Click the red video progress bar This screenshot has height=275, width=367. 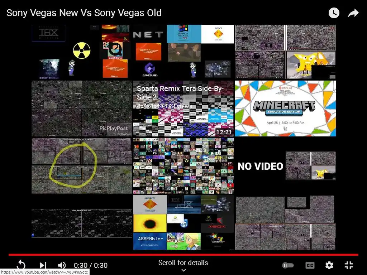click(183, 255)
